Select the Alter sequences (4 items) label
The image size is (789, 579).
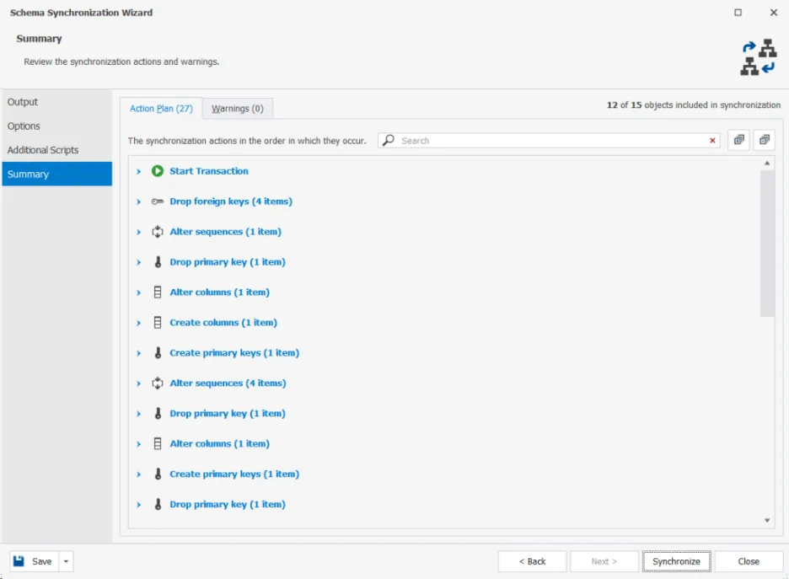tap(228, 383)
